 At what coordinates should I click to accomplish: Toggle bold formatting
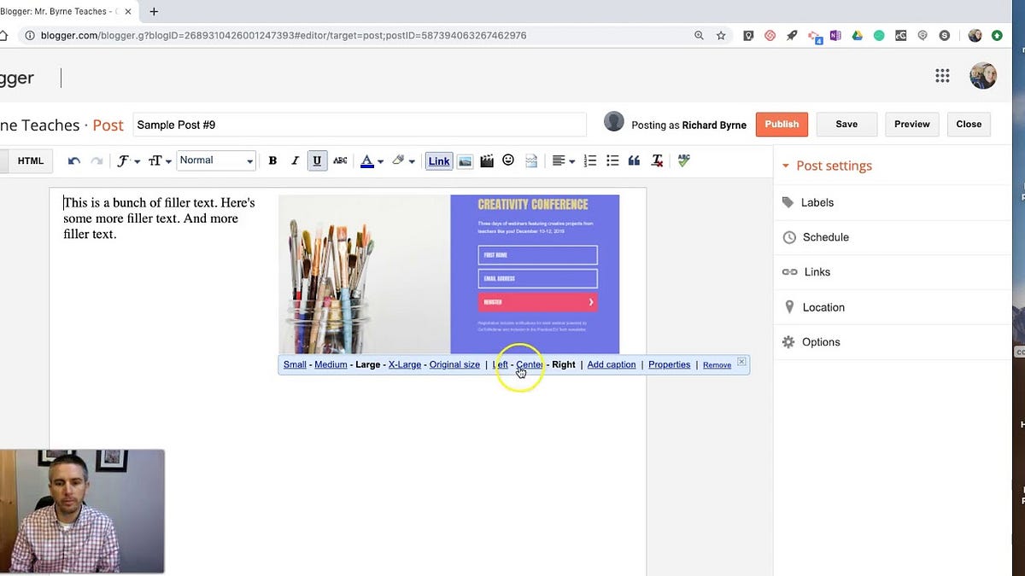pos(272,160)
